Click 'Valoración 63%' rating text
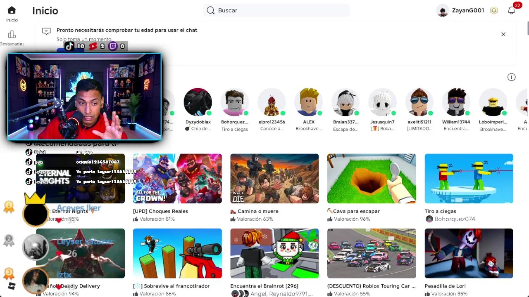This screenshot has width=529, height=297. pos(255,219)
